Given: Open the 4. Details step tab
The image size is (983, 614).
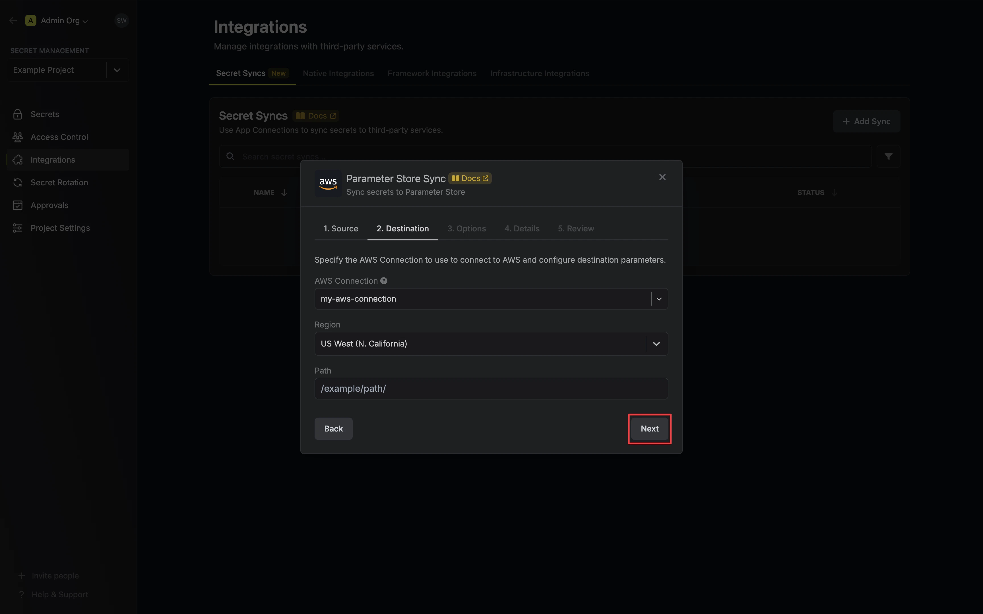Looking at the screenshot, I should pos(522,229).
